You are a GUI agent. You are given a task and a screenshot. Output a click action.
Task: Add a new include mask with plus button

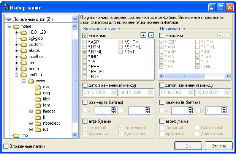point(143,35)
